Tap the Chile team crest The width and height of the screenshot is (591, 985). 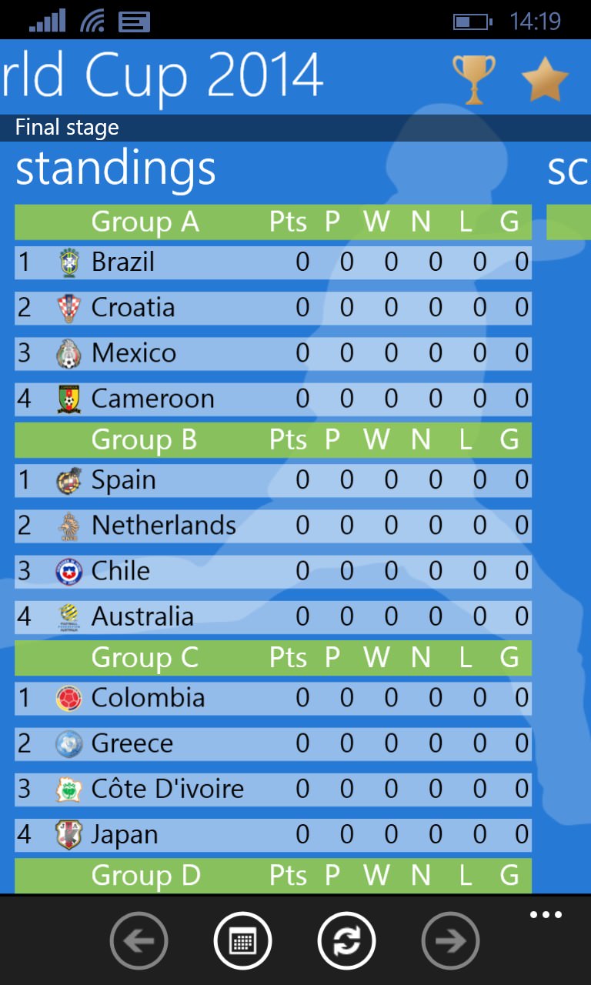[x=69, y=572]
